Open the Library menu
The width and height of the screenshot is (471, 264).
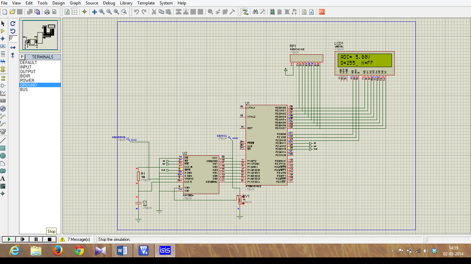coord(126,3)
